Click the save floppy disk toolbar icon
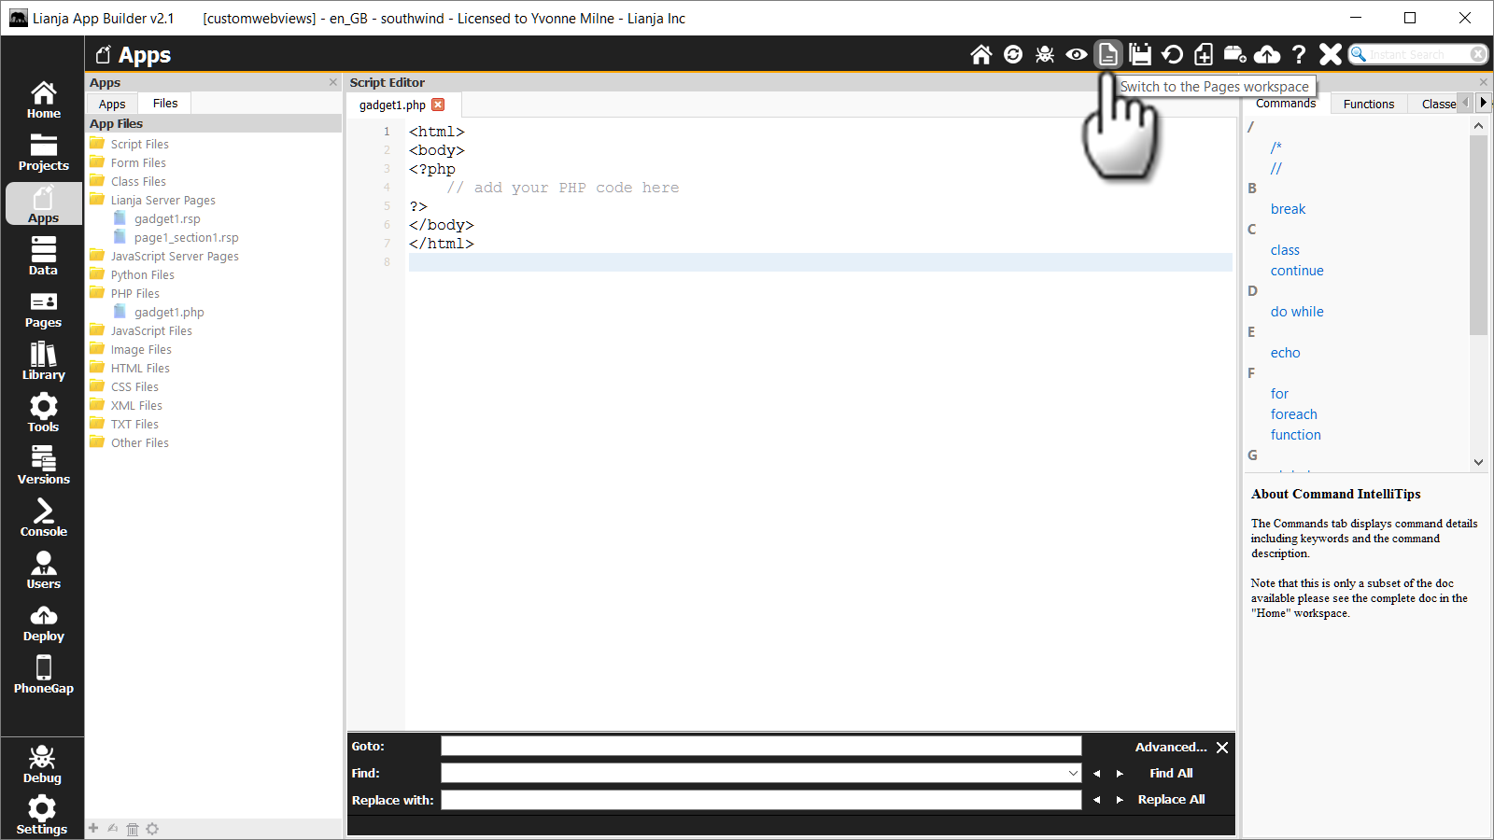 click(x=1140, y=55)
